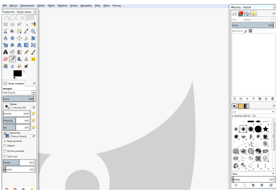Select the Move tool
Image resolution: width=278 pixels, height=193 pixels.
click(13, 38)
